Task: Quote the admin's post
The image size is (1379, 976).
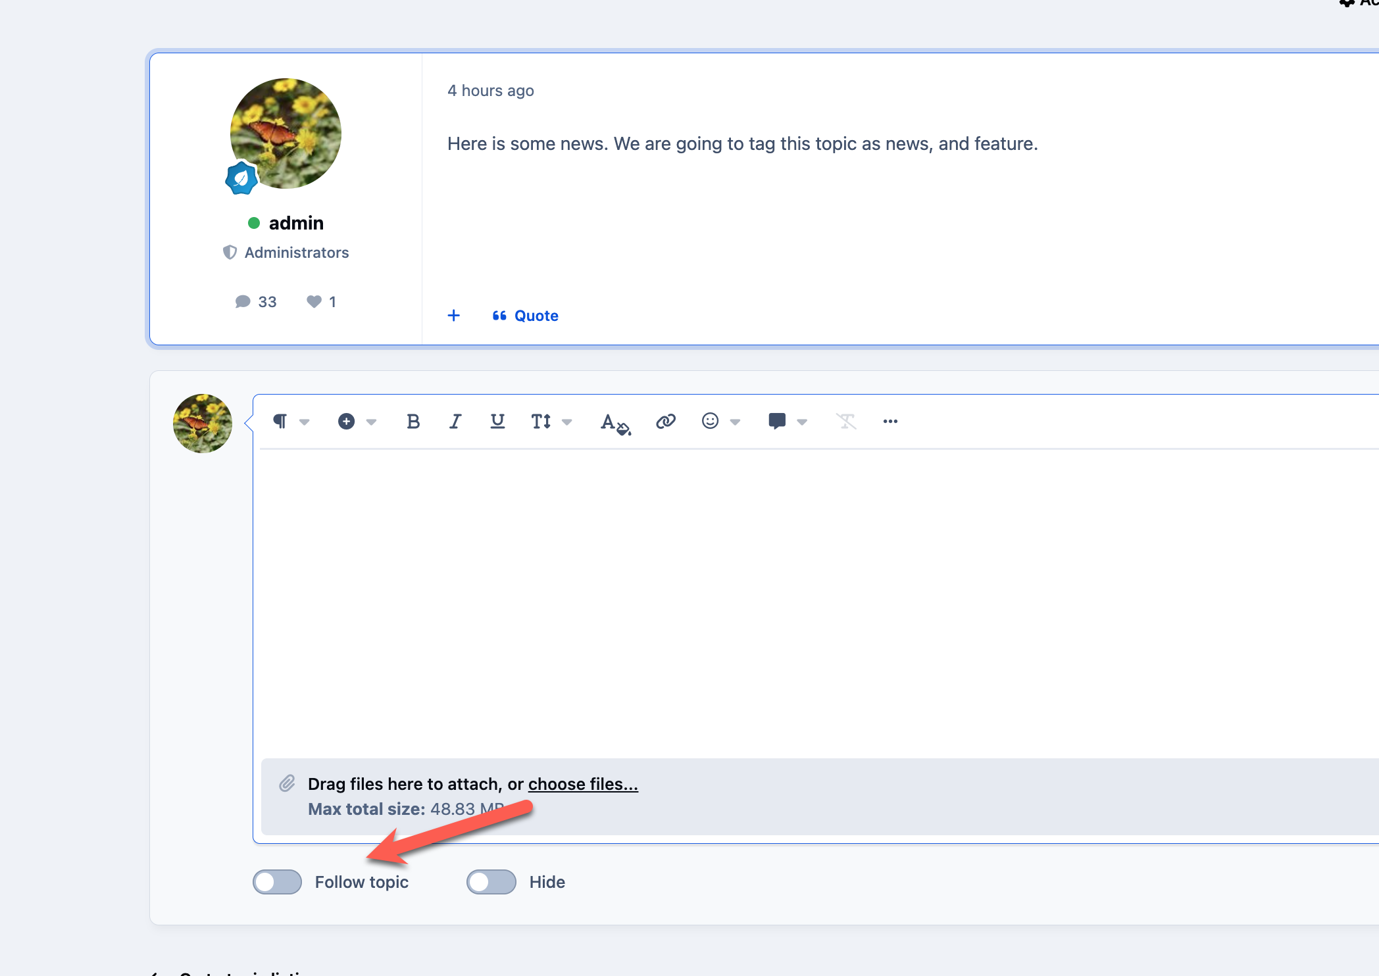Action: pyautogui.click(x=526, y=316)
